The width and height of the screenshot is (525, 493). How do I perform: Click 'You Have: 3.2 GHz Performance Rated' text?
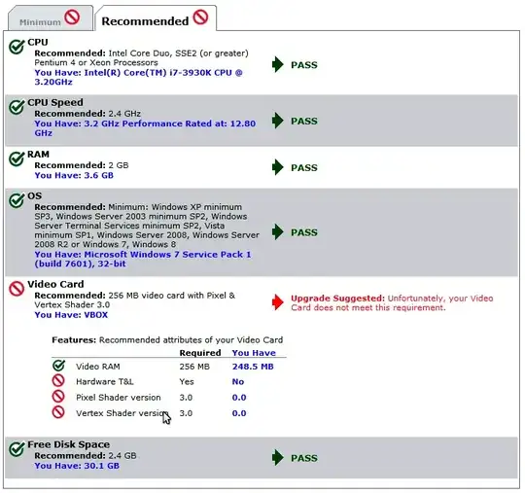pyautogui.click(x=145, y=128)
